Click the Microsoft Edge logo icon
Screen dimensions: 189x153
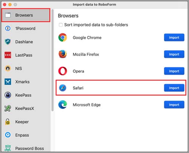[63, 105]
